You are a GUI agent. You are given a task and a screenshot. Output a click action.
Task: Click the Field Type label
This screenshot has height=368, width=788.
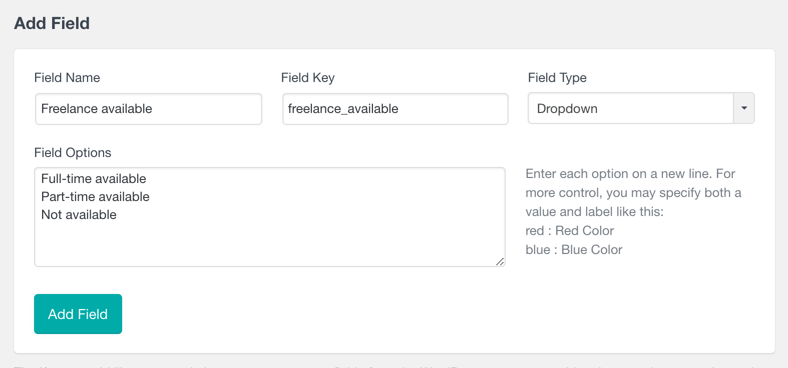coord(557,78)
